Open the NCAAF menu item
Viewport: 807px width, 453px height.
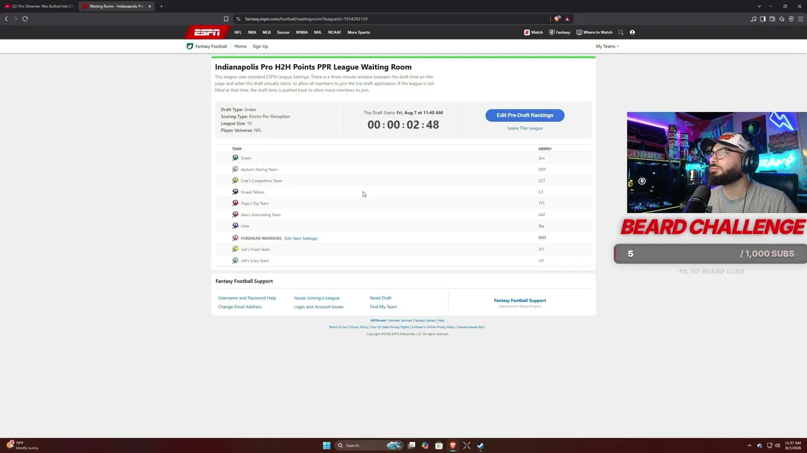click(x=335, y=32)
